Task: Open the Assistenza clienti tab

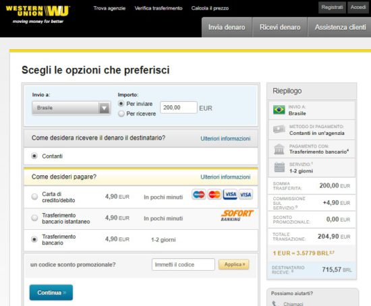Action: click(x=340, y=27)
